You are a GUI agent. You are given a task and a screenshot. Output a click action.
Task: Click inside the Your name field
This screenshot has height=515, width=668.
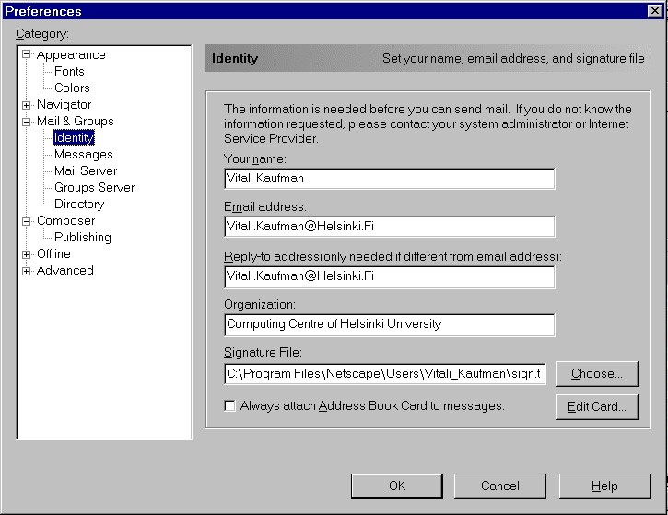pyautogui.click(x=389, y=179)
